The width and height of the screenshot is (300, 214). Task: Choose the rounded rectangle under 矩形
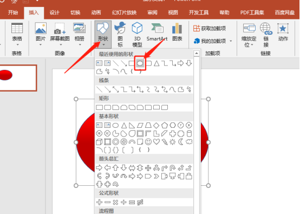pos(107,107)
